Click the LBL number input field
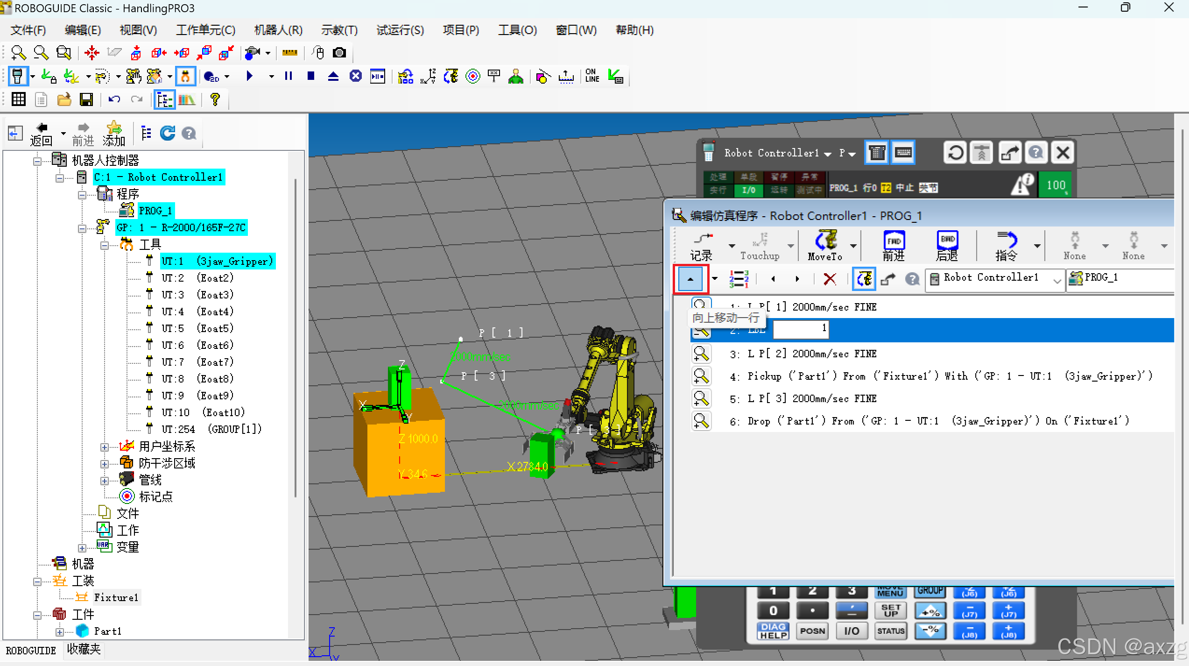 coord(800,328)
